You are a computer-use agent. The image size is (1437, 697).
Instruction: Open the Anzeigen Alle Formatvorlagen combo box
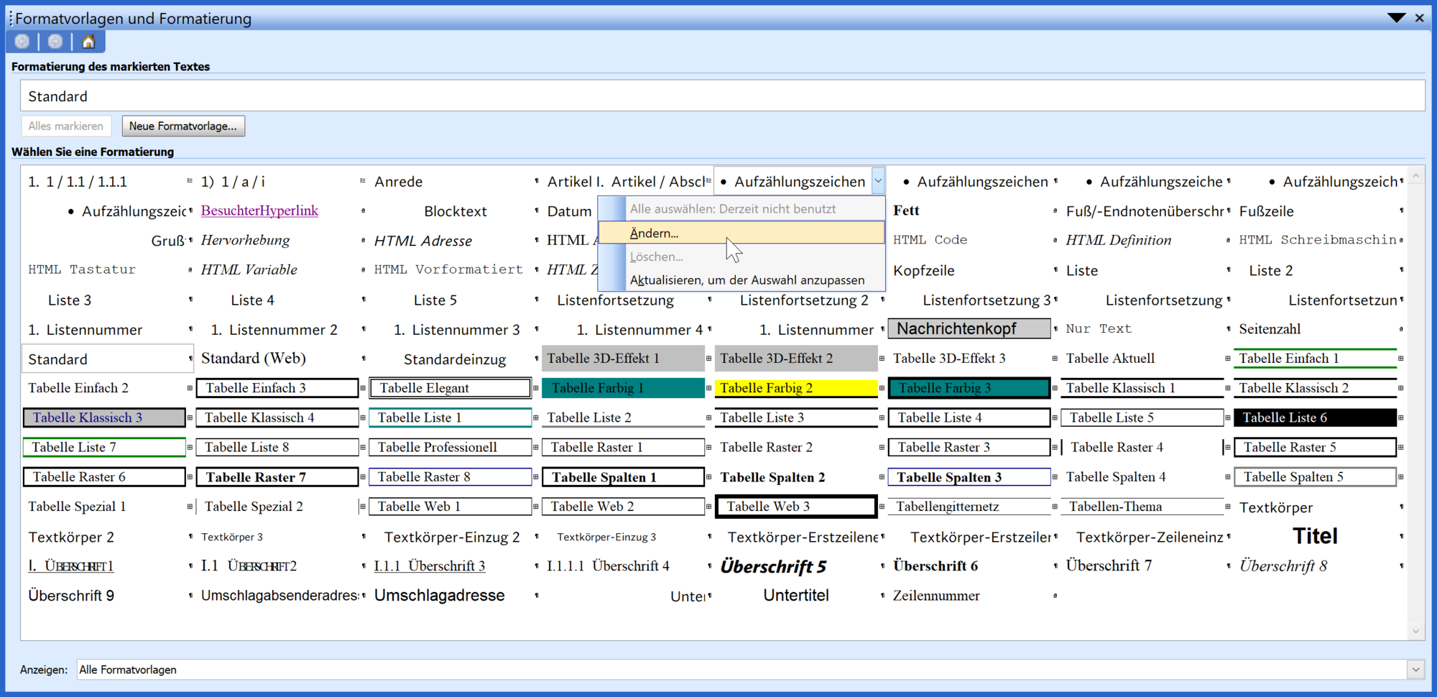point(749,670)
